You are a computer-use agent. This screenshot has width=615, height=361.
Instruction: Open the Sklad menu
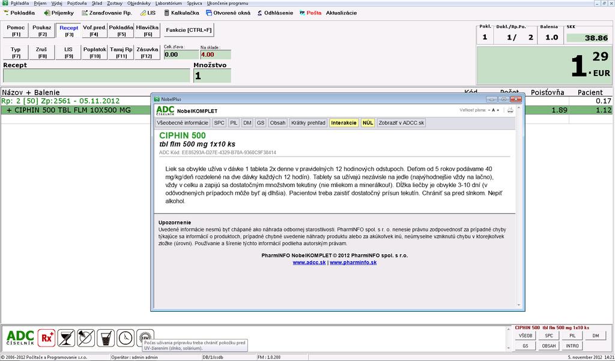click(x=97, y=3)
